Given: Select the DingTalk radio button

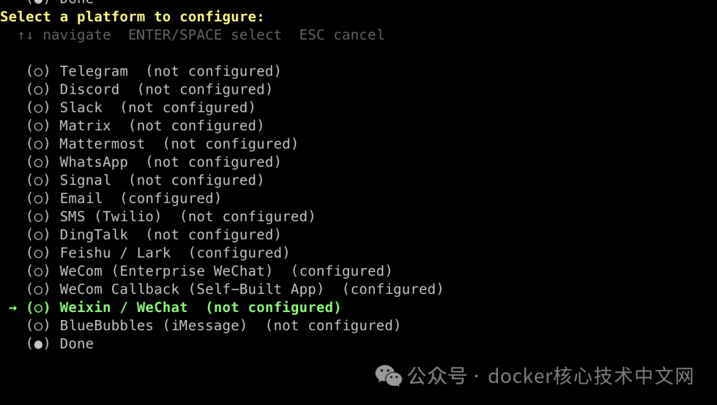Looking at the screenshot, I should pos(39,234).
